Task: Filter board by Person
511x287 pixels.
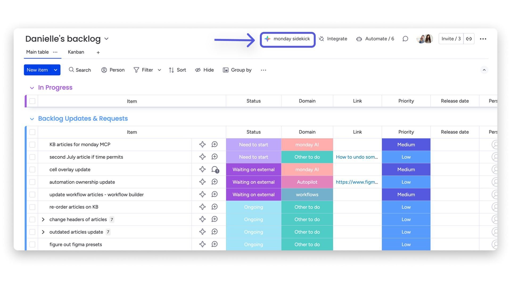Action: tap(113, 70)
